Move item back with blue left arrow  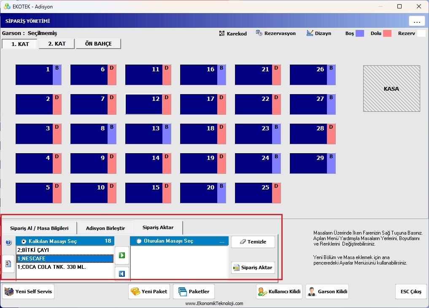point(122,273)
